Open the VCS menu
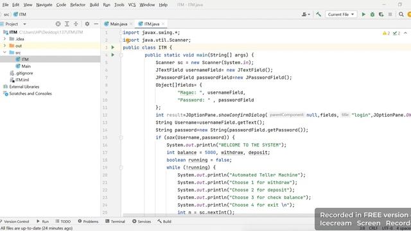The width and height of the screenshot is (411, 231). pyautogui.click(x=132, y=4)
